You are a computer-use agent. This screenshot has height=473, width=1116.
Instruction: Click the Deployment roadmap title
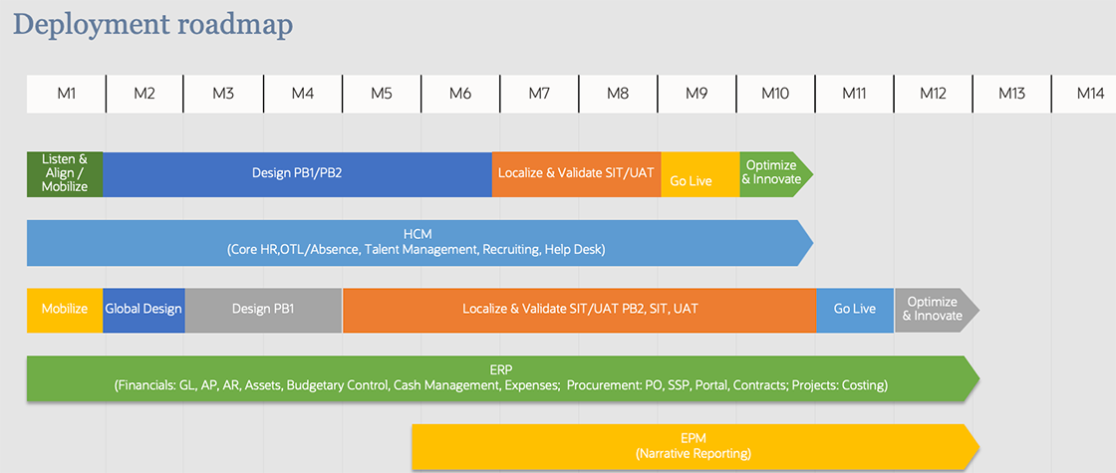coord(153,24)
